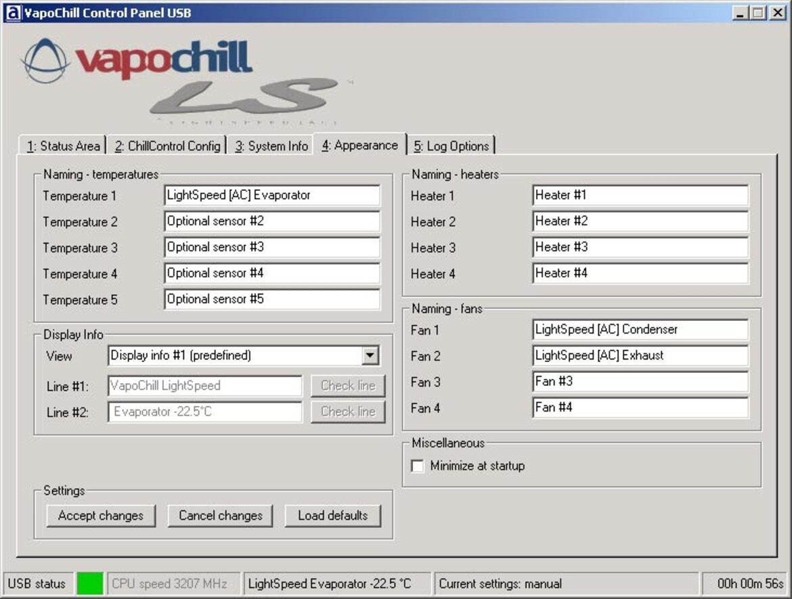Image resolution: width=792 pixels, height=599 pixels.
Task: Focus the Temperature 3 name field
Action: (272, 248)
